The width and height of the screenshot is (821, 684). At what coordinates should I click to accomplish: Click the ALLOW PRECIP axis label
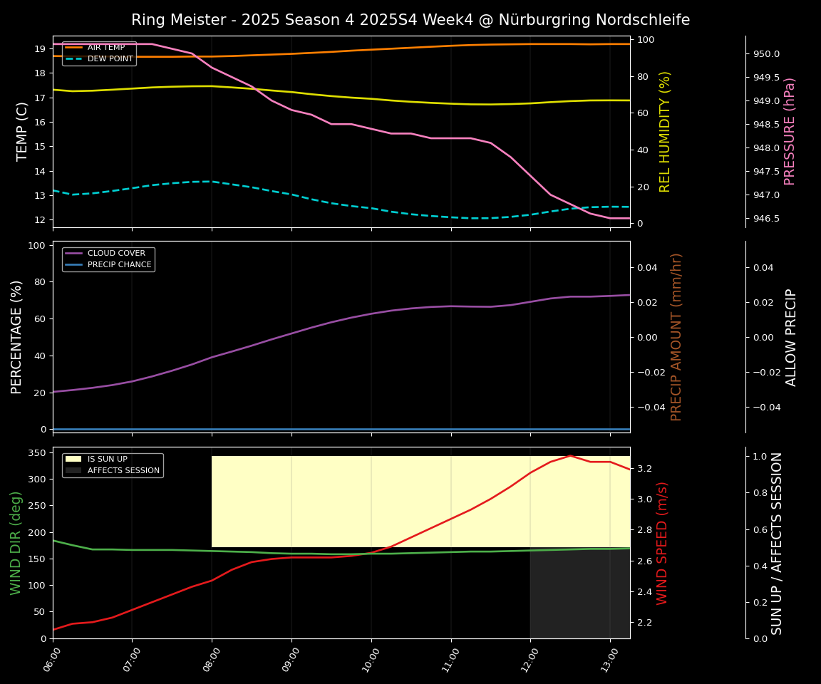pos(791,336)
